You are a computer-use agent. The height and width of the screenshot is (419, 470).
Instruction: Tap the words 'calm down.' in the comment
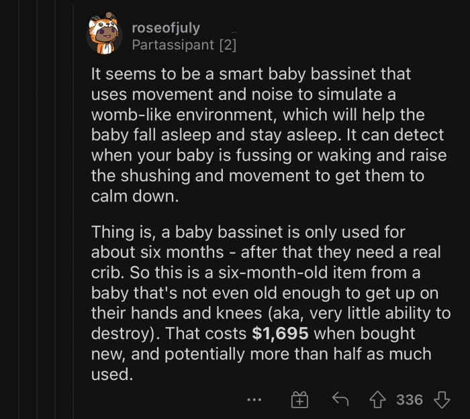click(x=135, y=196)
